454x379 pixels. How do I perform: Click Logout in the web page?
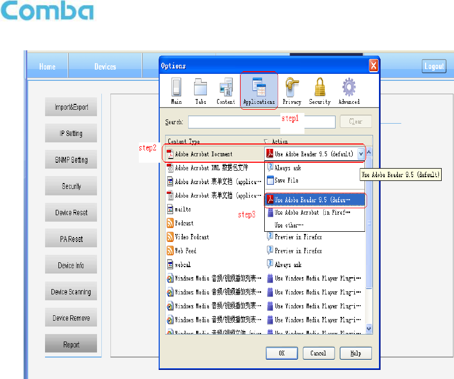click(434, 66)
